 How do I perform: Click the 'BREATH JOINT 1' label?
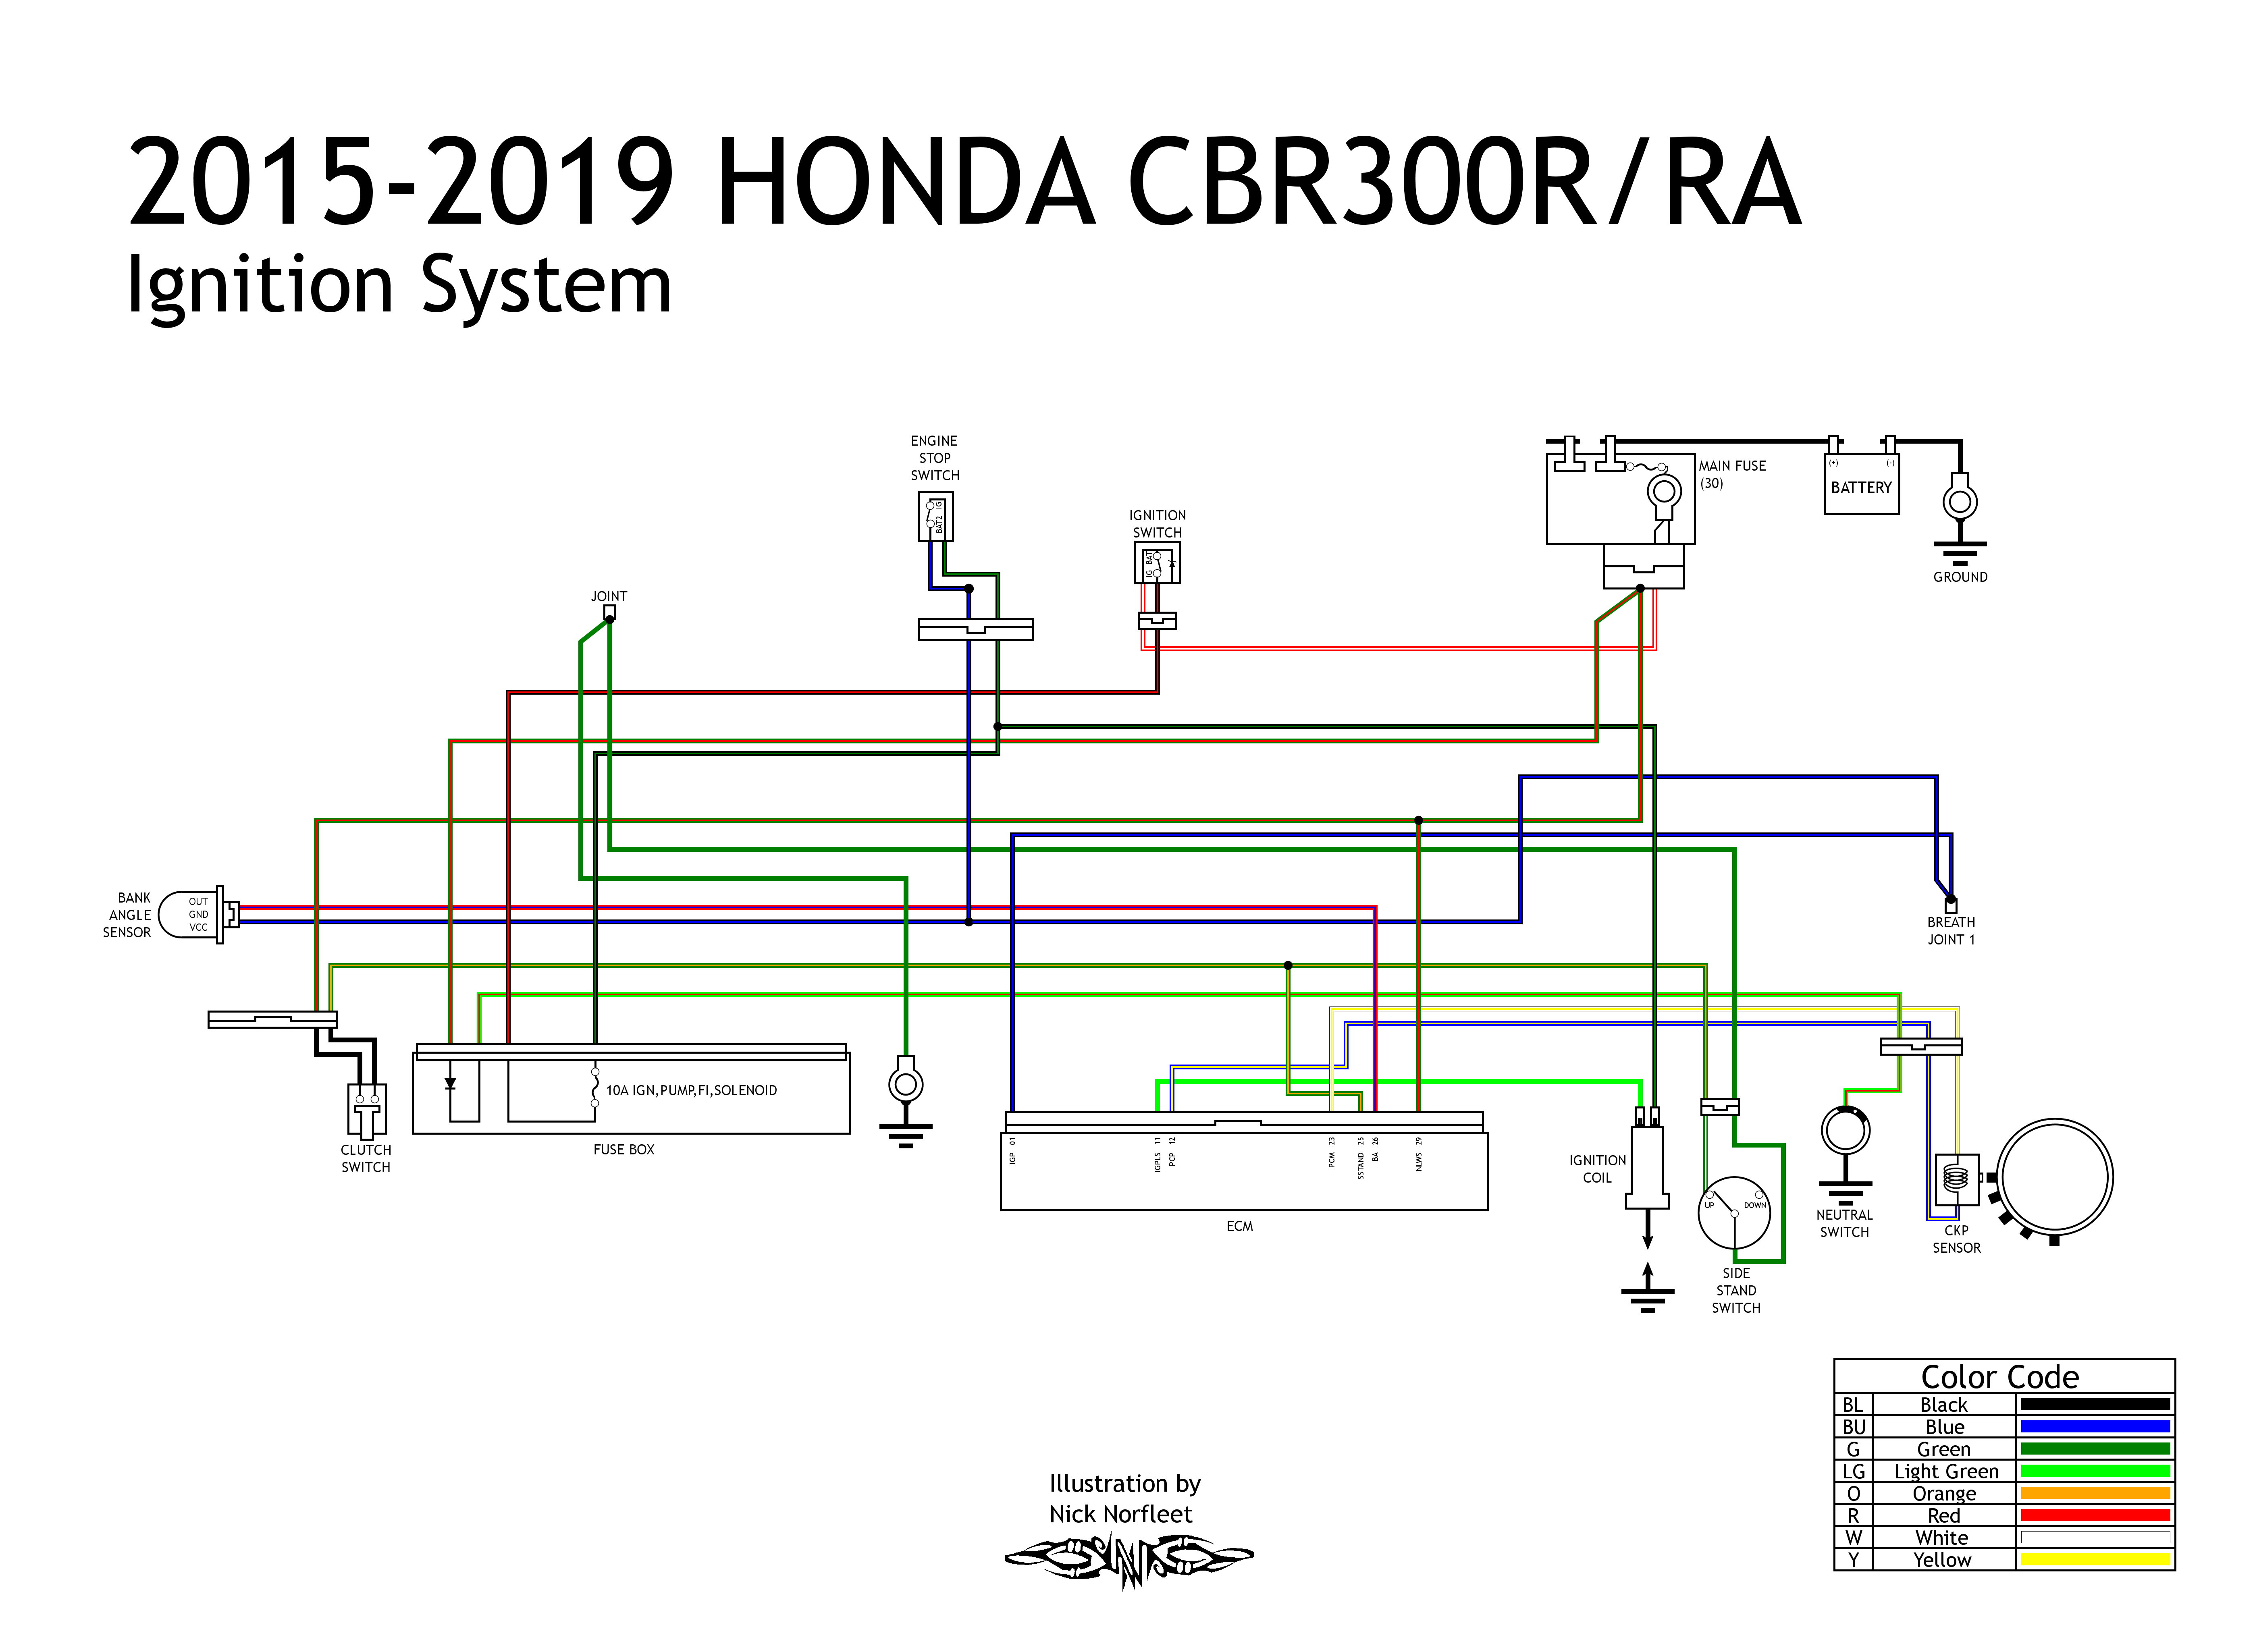point(1951,931)
